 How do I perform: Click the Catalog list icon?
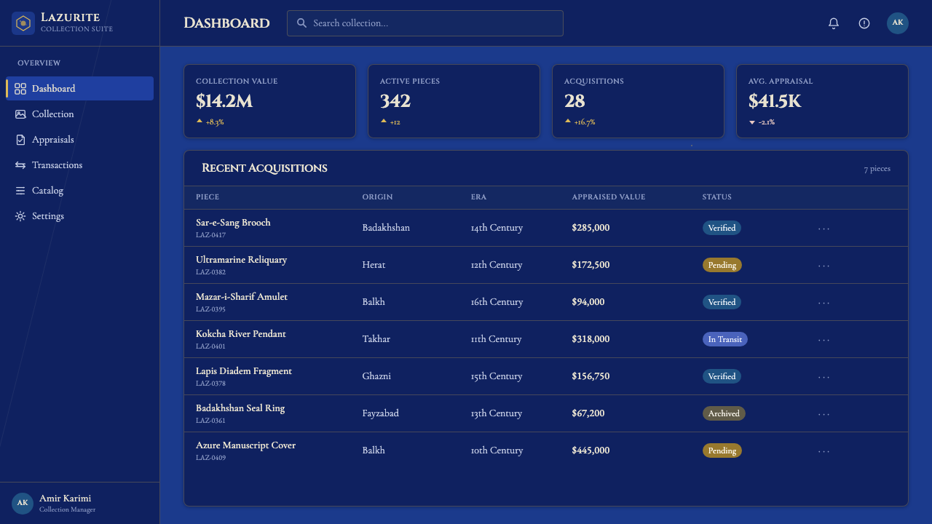[x=20, y=191]
